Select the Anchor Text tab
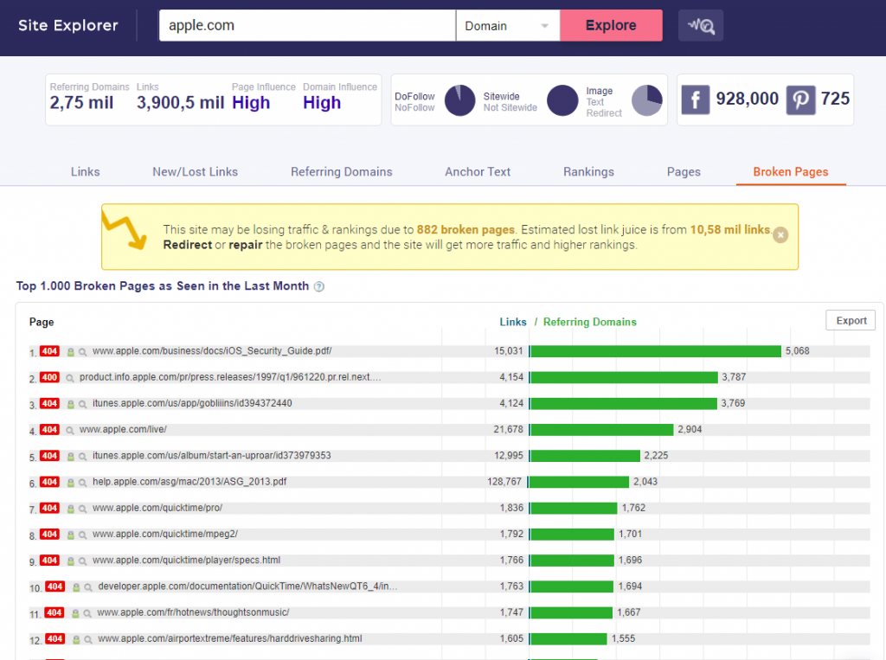This screenshot has width=886, height=660. coord(478,172)
